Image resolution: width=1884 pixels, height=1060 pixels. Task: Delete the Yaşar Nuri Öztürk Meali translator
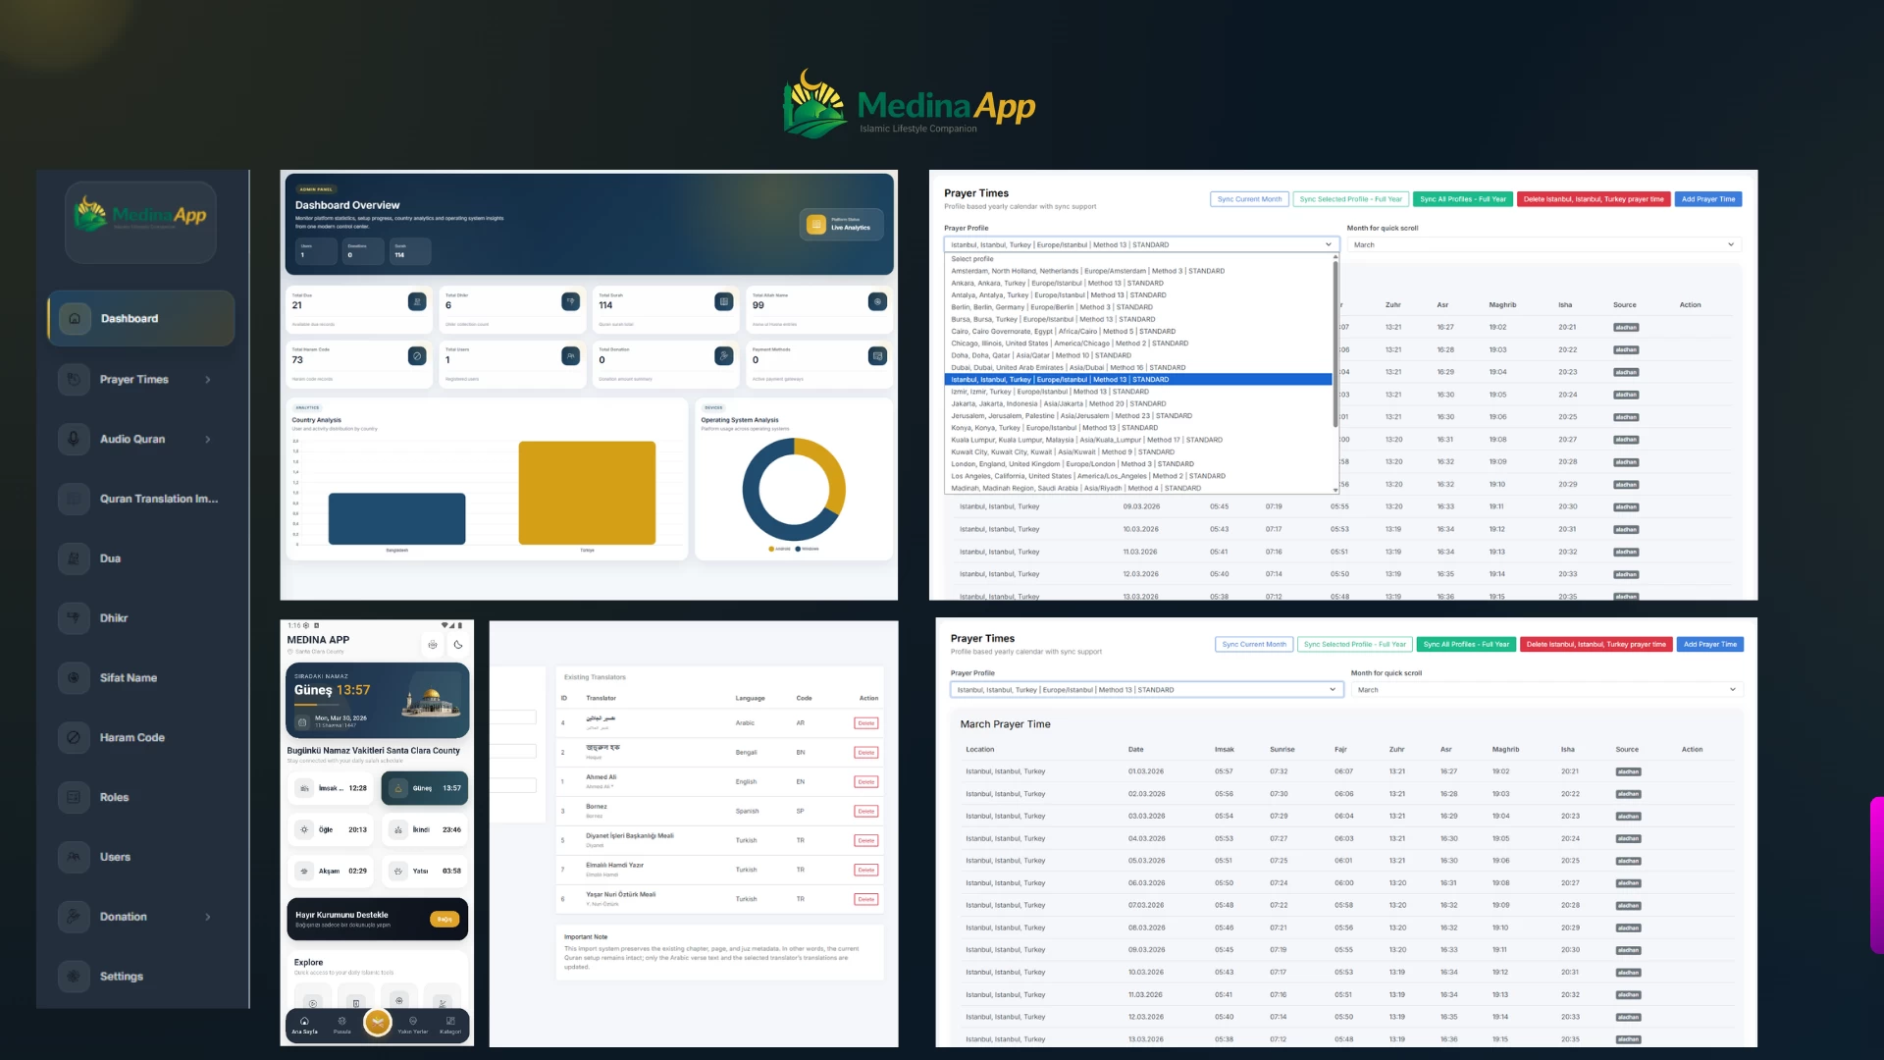pyautogui.click(x=865, y=899)
